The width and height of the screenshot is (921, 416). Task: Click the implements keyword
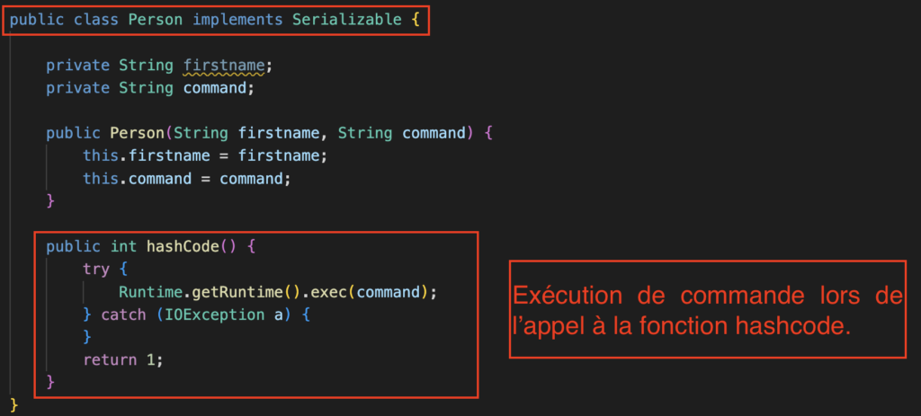coord(237,20)
